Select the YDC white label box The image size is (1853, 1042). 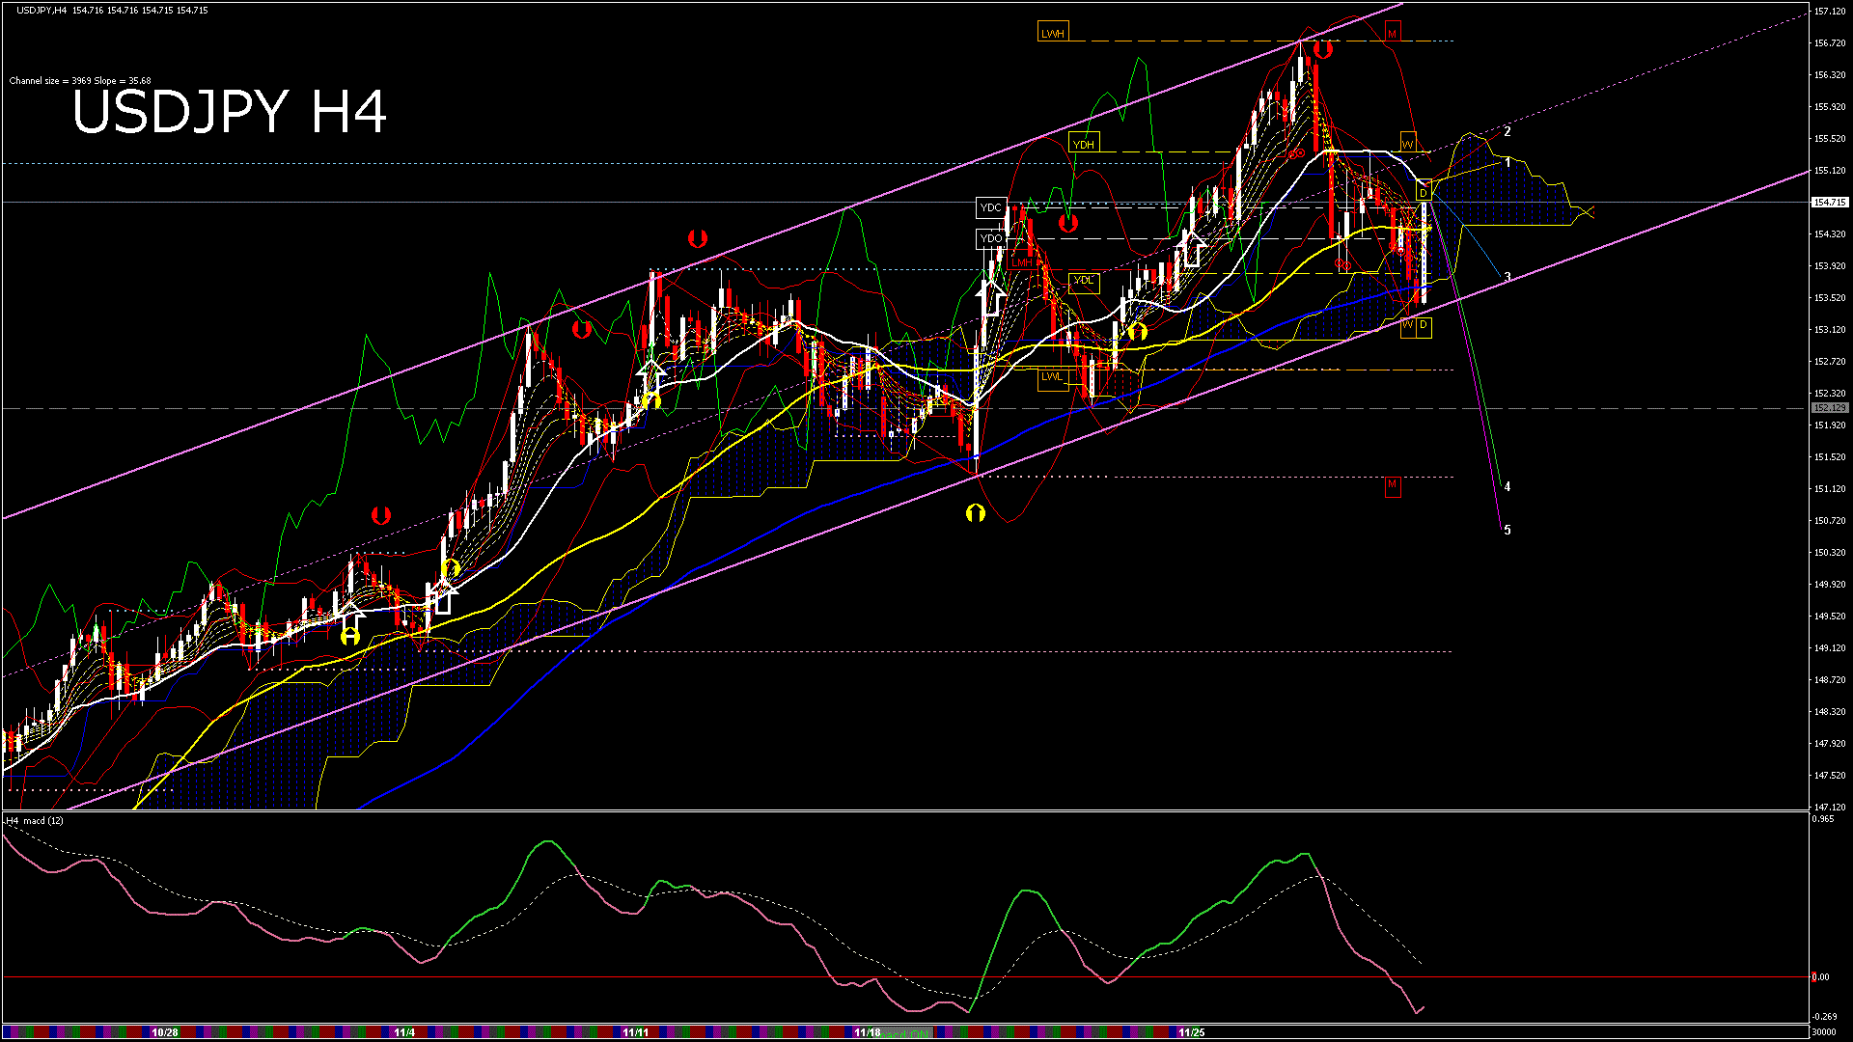991,207
